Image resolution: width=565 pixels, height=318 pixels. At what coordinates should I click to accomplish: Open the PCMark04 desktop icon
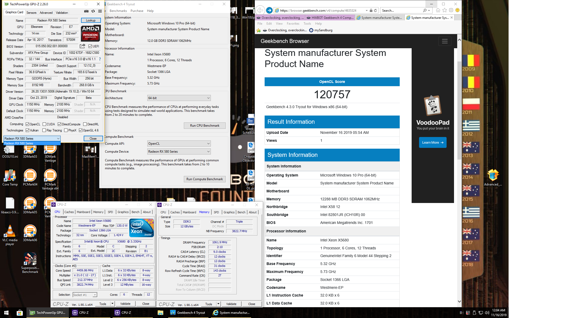[x=30, y=178]
